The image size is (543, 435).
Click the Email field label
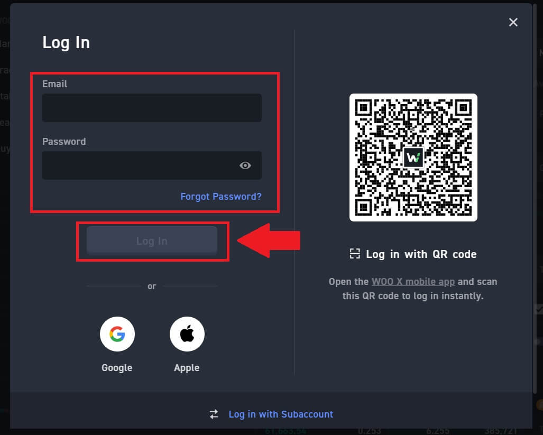pyautogui.click(x=55, y=84)
